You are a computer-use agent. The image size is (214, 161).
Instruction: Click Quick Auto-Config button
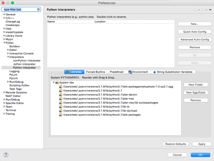[195, 32]
